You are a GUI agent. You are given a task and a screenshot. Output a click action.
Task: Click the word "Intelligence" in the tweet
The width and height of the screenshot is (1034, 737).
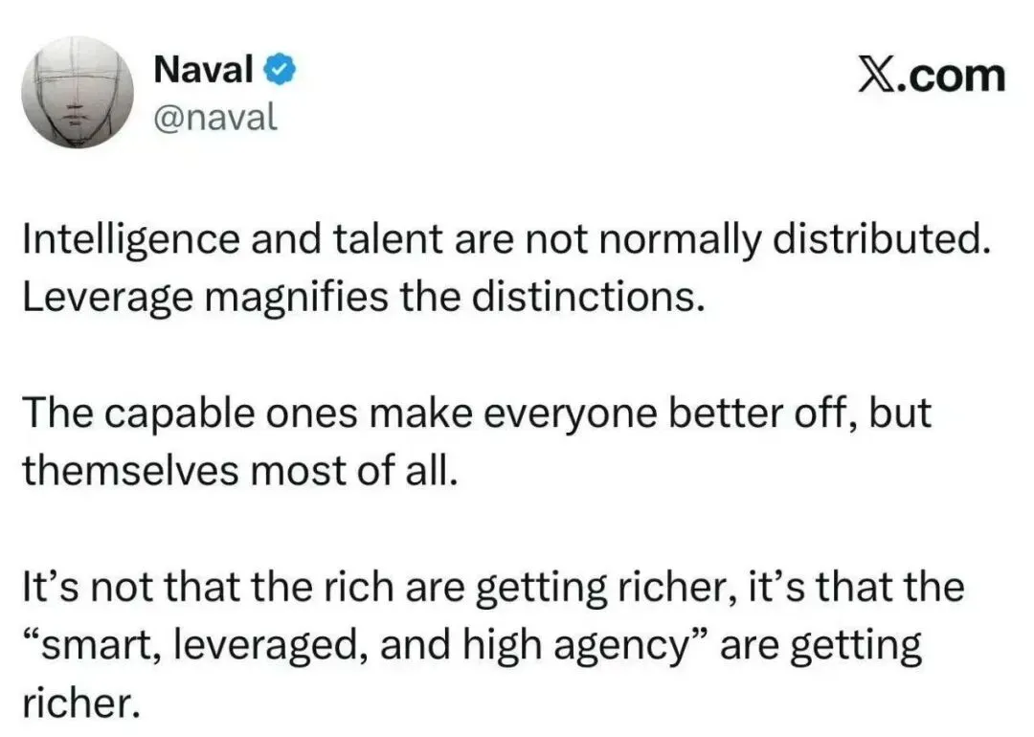(131, 238)
